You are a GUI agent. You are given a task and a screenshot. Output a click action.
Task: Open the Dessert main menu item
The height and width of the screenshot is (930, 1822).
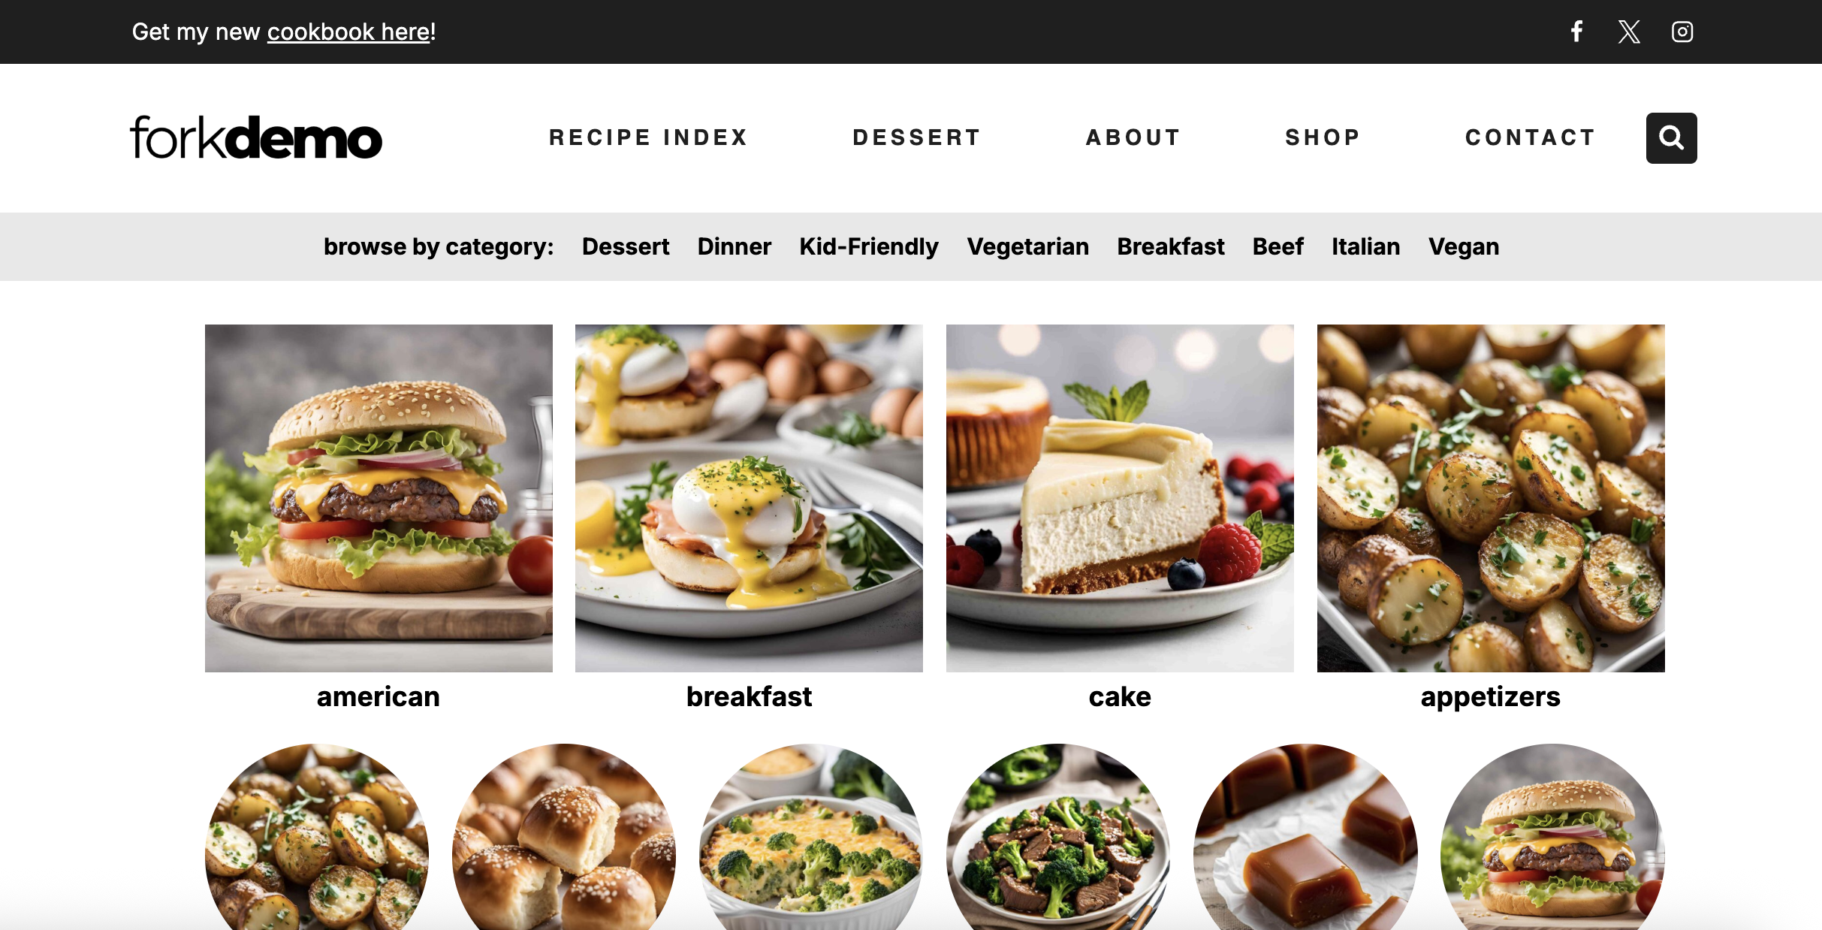point(916,137)
